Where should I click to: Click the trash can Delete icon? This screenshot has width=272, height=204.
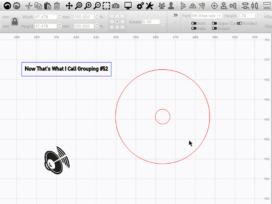click(57, 6)
